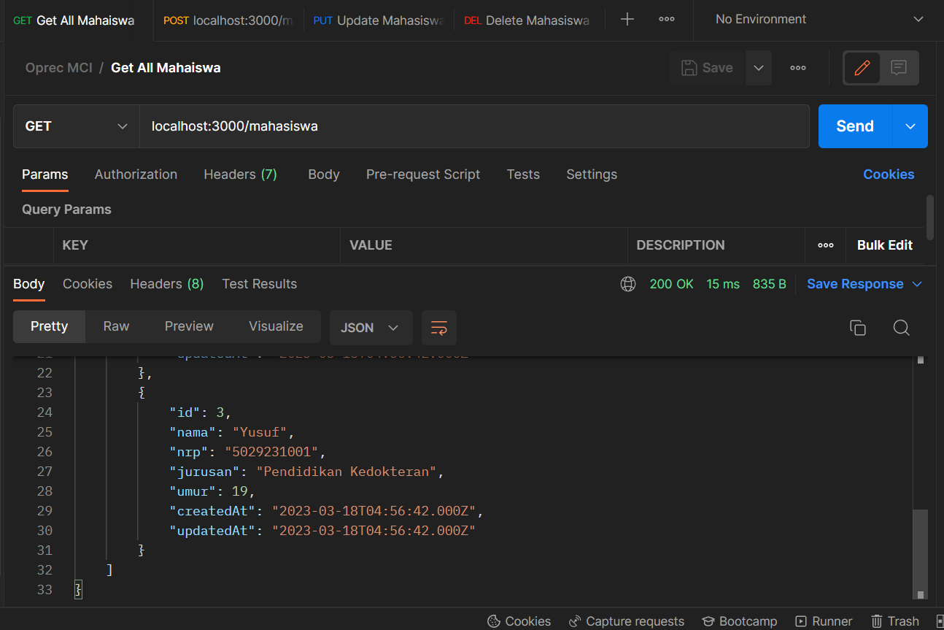Switch to the Tests tab

point(522,174)
